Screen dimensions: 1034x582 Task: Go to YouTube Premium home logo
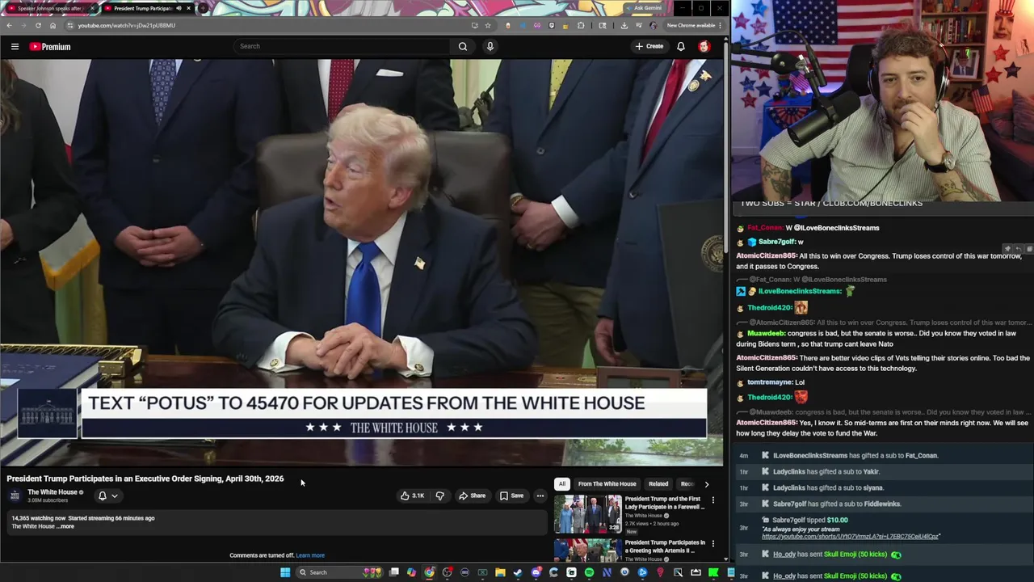click(x=50, y=47)
